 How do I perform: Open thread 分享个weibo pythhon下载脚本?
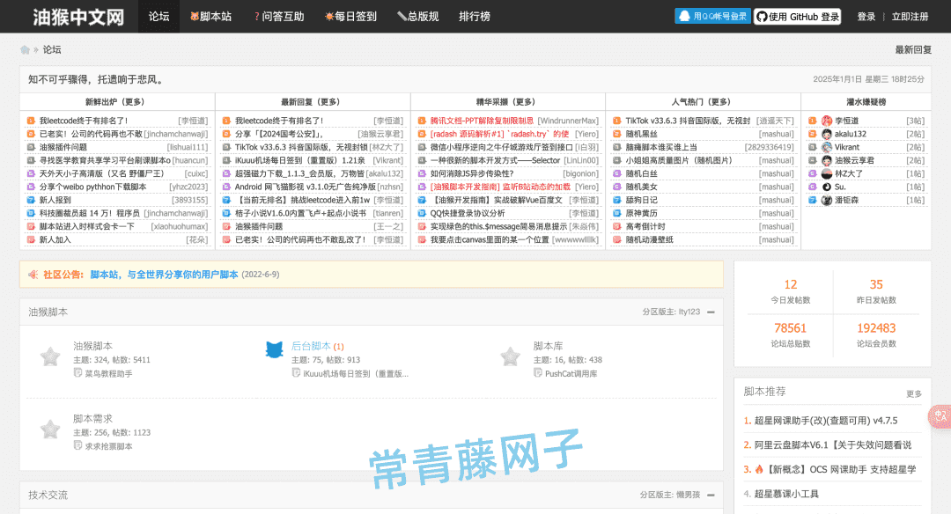point(92,187)
